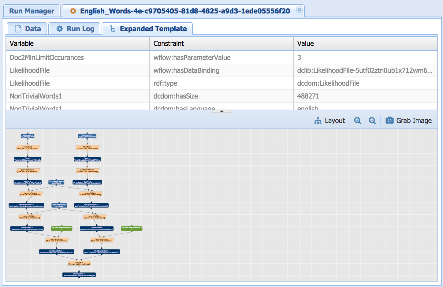The image size is (443, 287).
Task: Select the Document1 en_Chicago.html node
Action: (28, 136)
